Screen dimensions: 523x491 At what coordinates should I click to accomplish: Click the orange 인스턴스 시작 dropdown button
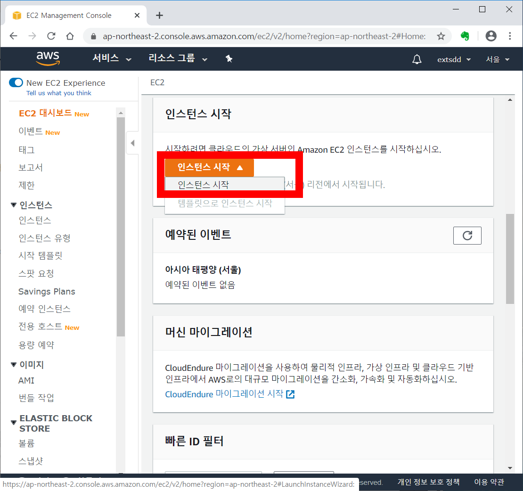click(x=209, y=167)
